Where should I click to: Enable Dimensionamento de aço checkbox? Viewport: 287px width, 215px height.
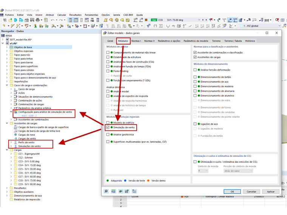(195, 82)
